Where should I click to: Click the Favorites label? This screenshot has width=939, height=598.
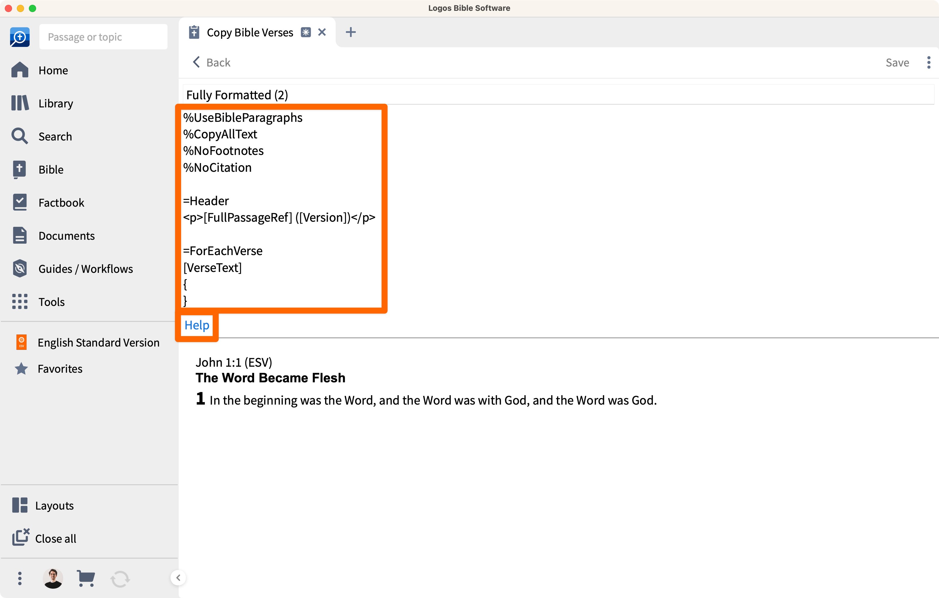(x=60, y=368)
